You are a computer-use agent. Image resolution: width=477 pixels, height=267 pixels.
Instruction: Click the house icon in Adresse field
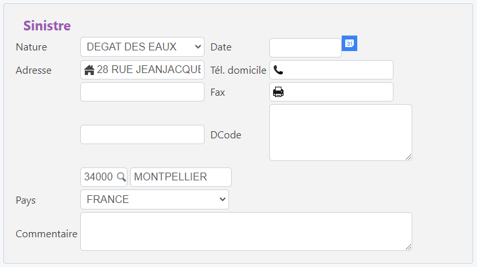pos(89,70)
